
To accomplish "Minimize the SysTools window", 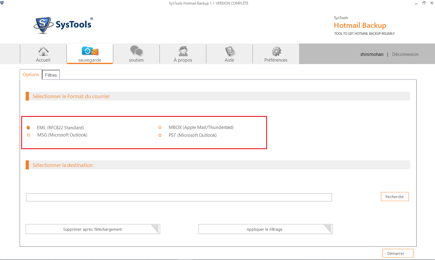I will [x=416, y=3].
